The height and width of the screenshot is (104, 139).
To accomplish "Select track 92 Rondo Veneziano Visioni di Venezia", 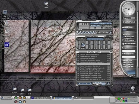I will click(x=93, y=68).
